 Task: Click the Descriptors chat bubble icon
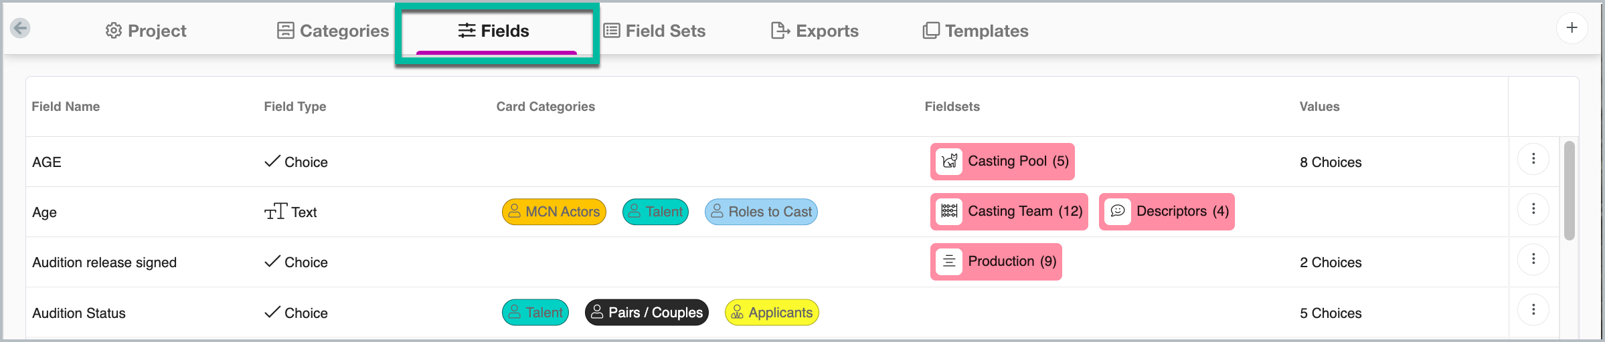1117,212
